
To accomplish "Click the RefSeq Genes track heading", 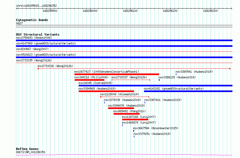I will (27, 149).
